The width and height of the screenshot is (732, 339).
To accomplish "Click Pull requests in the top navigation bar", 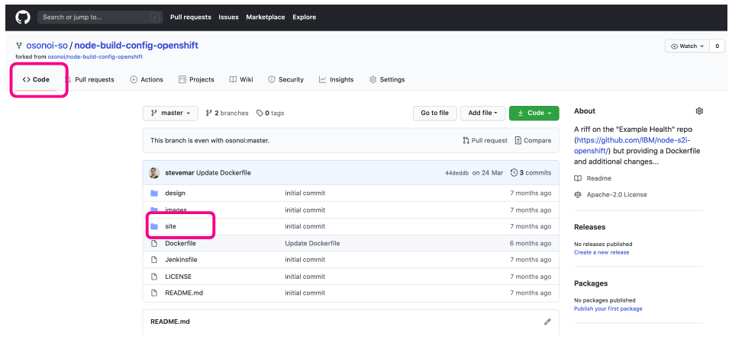I will tap(191, 18).
